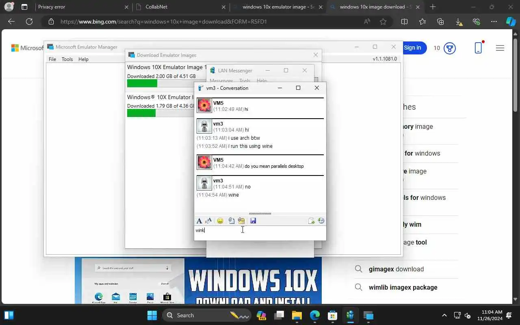Viewport: 520px width, 325px height.
Task: Open Microsoft Rewards medal icon
Action: click(x=449, y=48)
